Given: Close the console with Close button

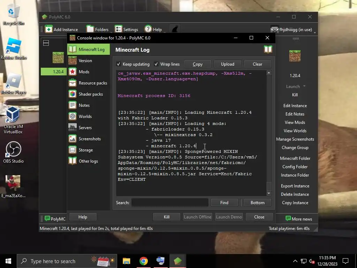Looking at the screenshot, I should pyautogui.click(x=259, y=217).
